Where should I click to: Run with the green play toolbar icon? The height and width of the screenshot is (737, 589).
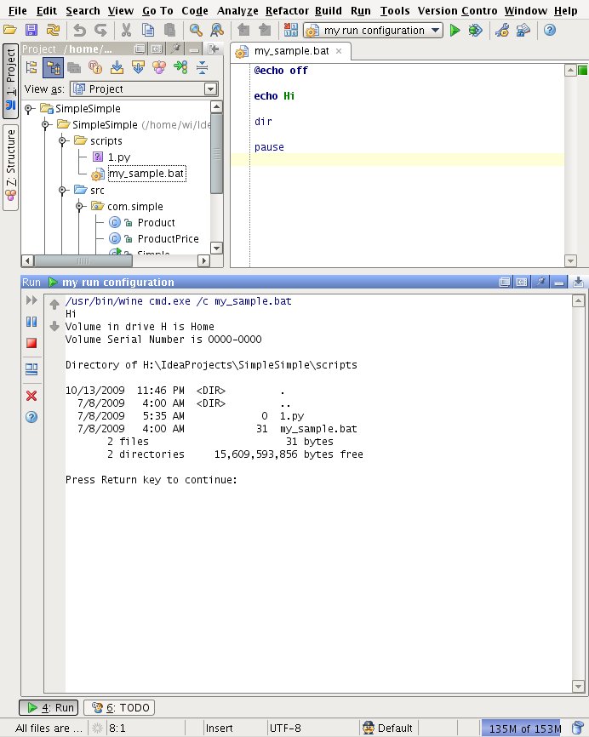pos(455,31)
